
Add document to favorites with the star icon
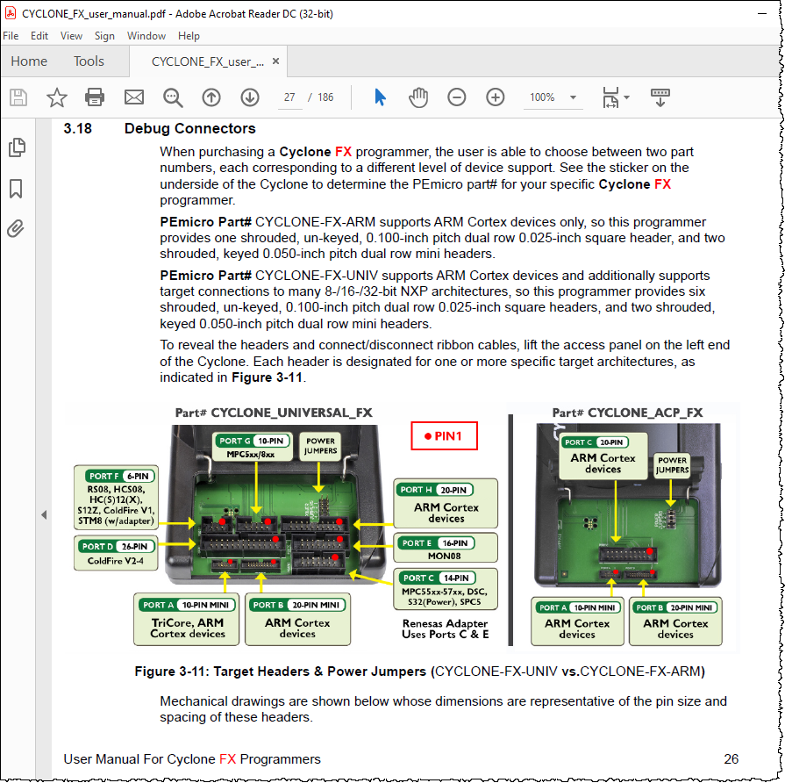tap(56, 97)
